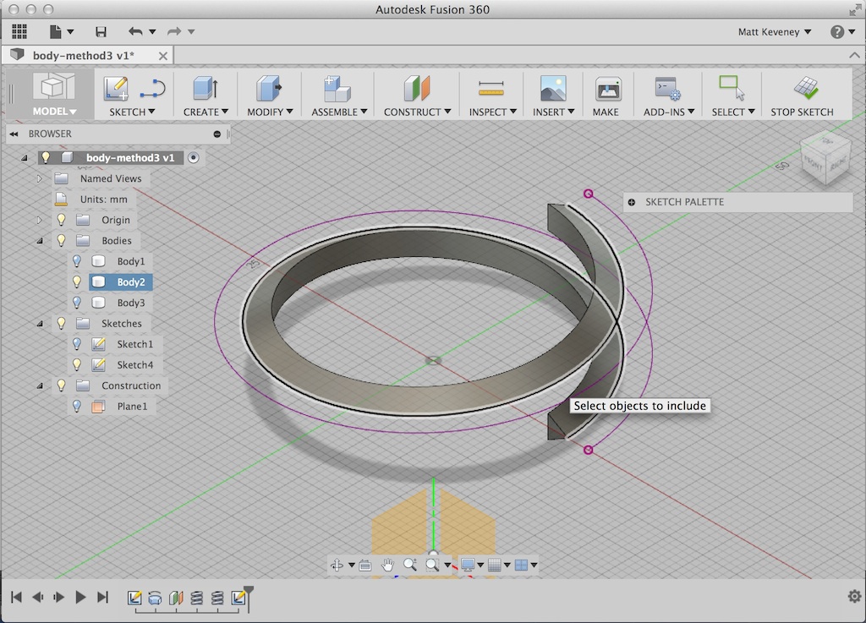Click the Undo arrow
The image size is (866, 623).
pos(135,31)
